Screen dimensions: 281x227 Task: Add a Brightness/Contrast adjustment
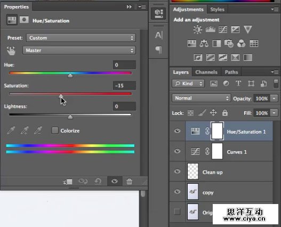click(x=198, y=29)
